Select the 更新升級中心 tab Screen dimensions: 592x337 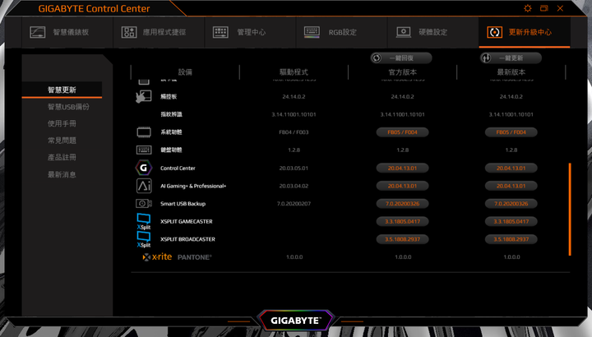[x=525, y=32]
